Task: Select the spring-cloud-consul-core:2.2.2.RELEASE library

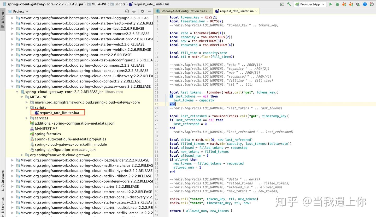Action: coord(84,71)
